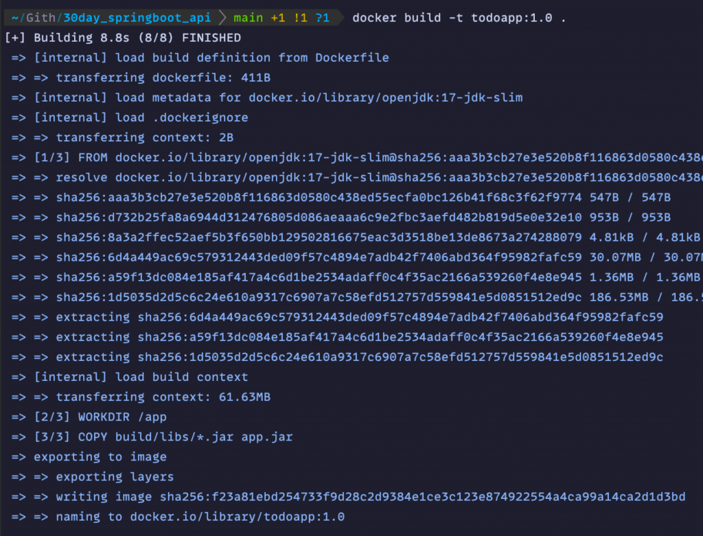Click the [+] Building 8.8s FINISHED line
703x536 pixels.
pos(122,38)
